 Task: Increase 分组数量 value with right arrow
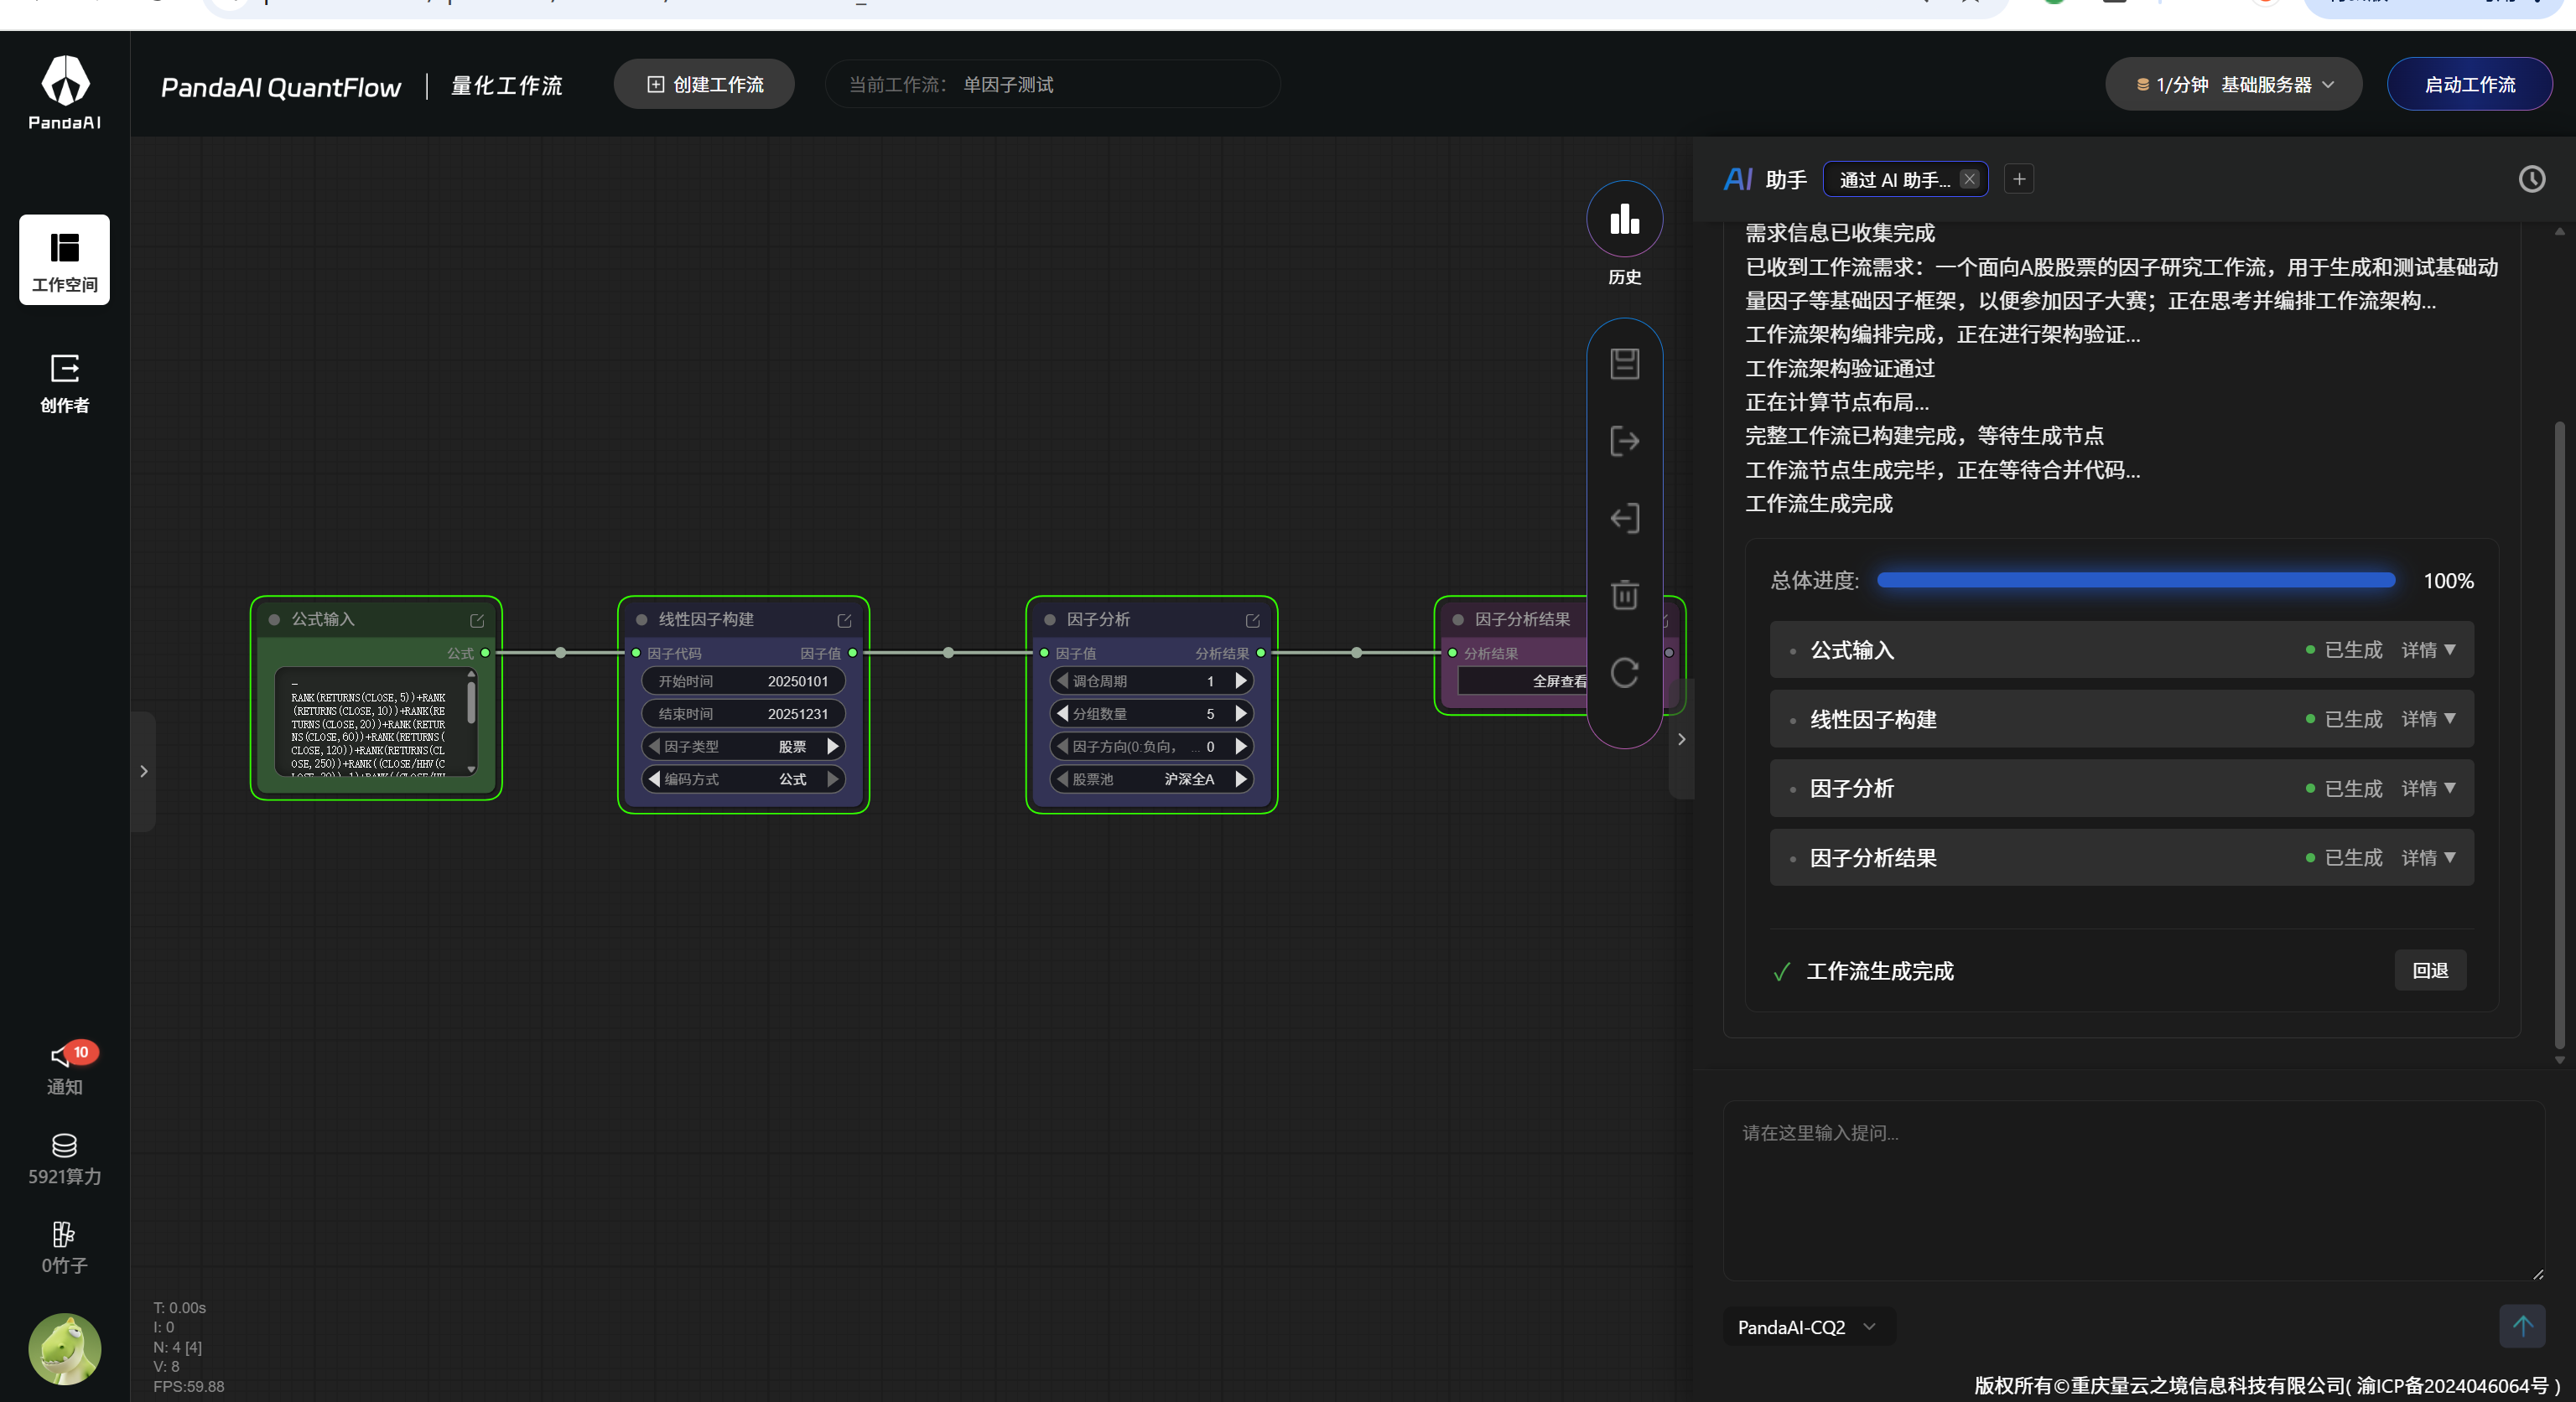point(1241,713)
